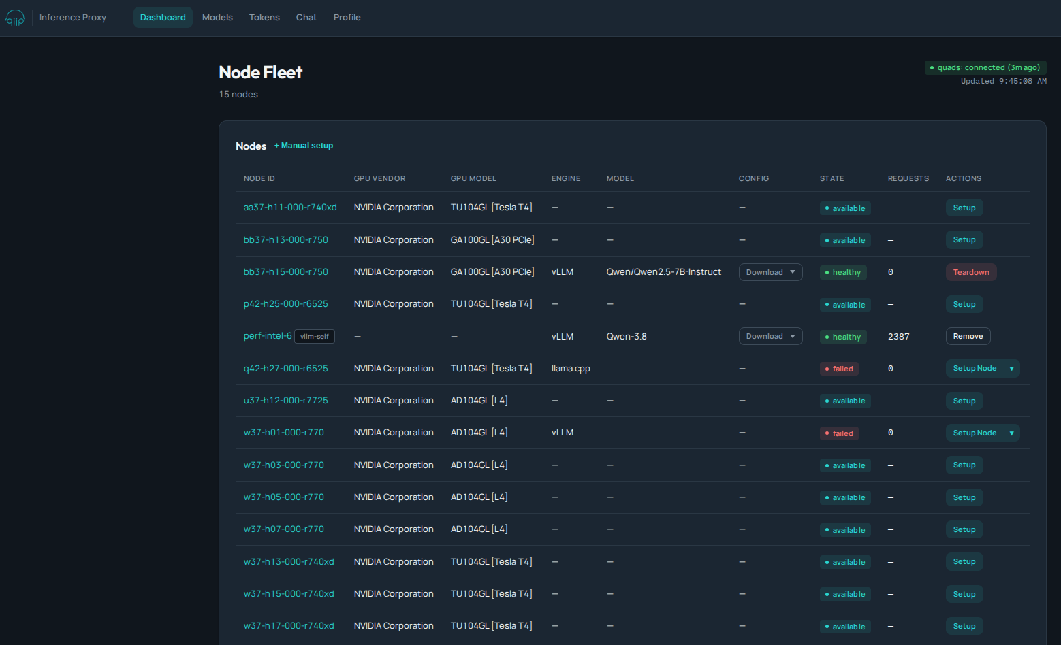Click the GPU MODEL column header
The height and width of the screenshot is (645, 1061).
coord(473,178)
